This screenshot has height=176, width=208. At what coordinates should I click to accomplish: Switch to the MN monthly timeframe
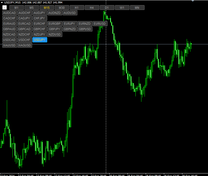(x=137, y=8)
